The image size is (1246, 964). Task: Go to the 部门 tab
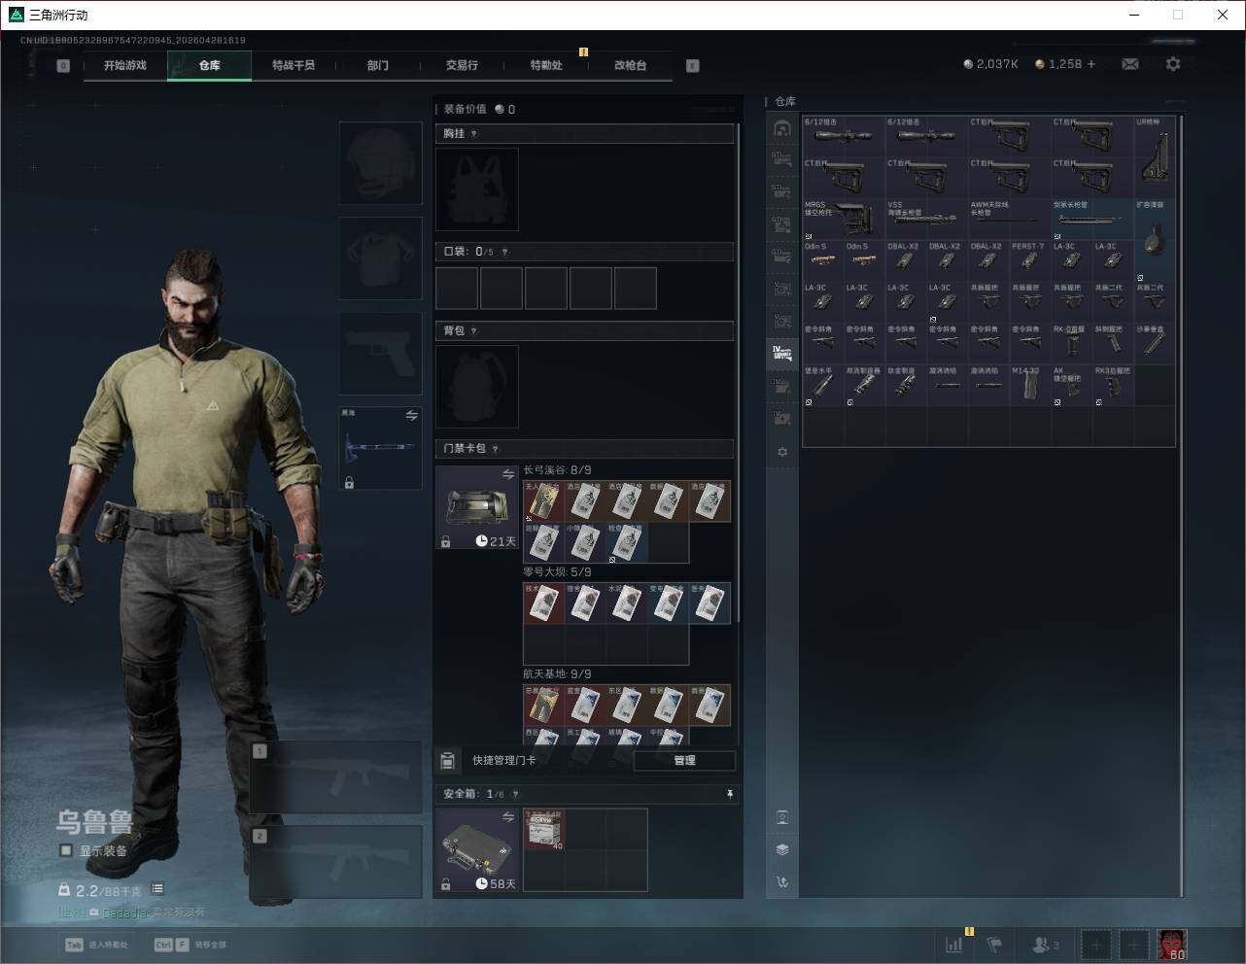(378, 65)
